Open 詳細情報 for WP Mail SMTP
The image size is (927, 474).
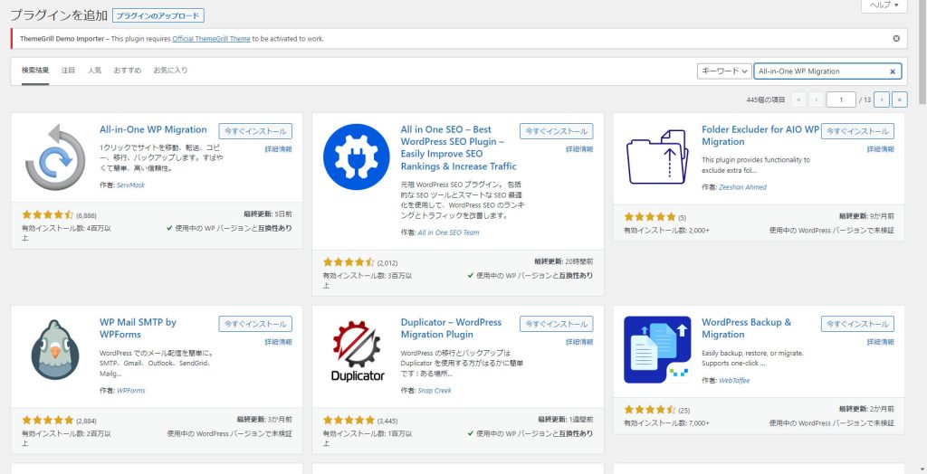[x=278, y=342]
